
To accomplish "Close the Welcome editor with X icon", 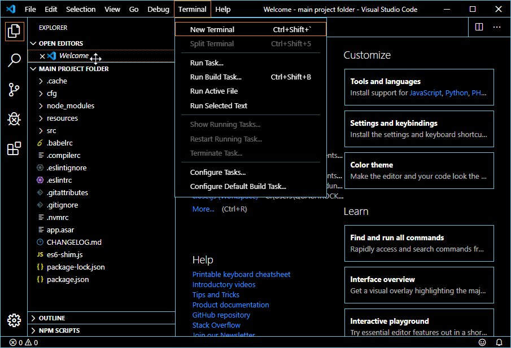I will click(x=42, y=56).
